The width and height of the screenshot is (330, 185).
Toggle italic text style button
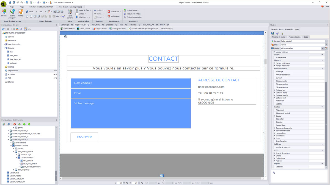coord(58,12)
